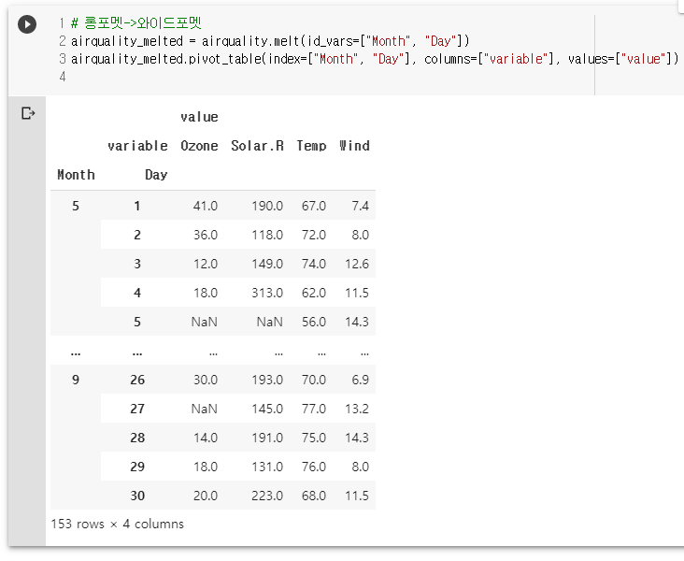Image resolution: width=684 pixels, height=561 pixels.
Task: Click Ozone value 12.0
Action: [206, 264]
